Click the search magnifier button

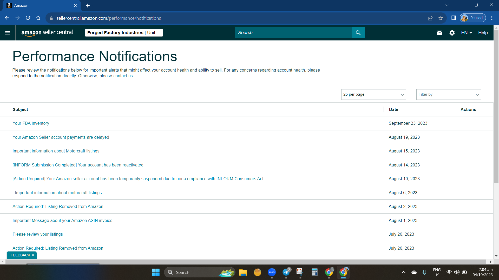358,33
